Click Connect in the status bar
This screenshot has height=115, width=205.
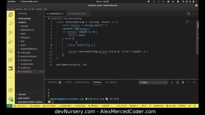click(x=35, y=106)
